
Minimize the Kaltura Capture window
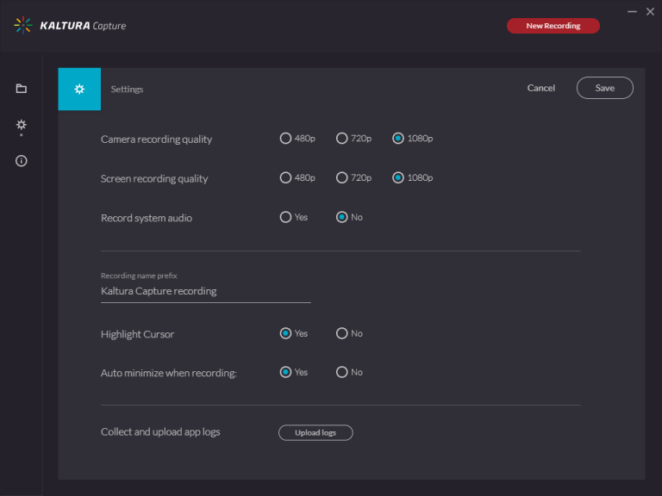[632, 12]
